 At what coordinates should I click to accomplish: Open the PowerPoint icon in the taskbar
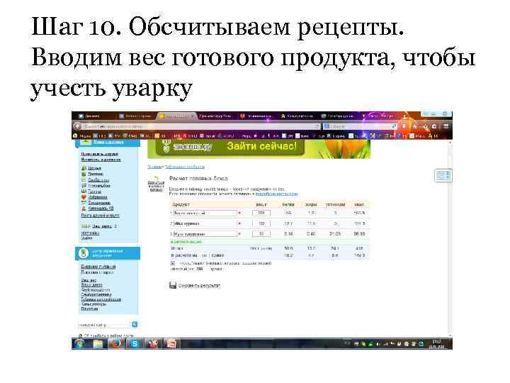pos(171,343)
